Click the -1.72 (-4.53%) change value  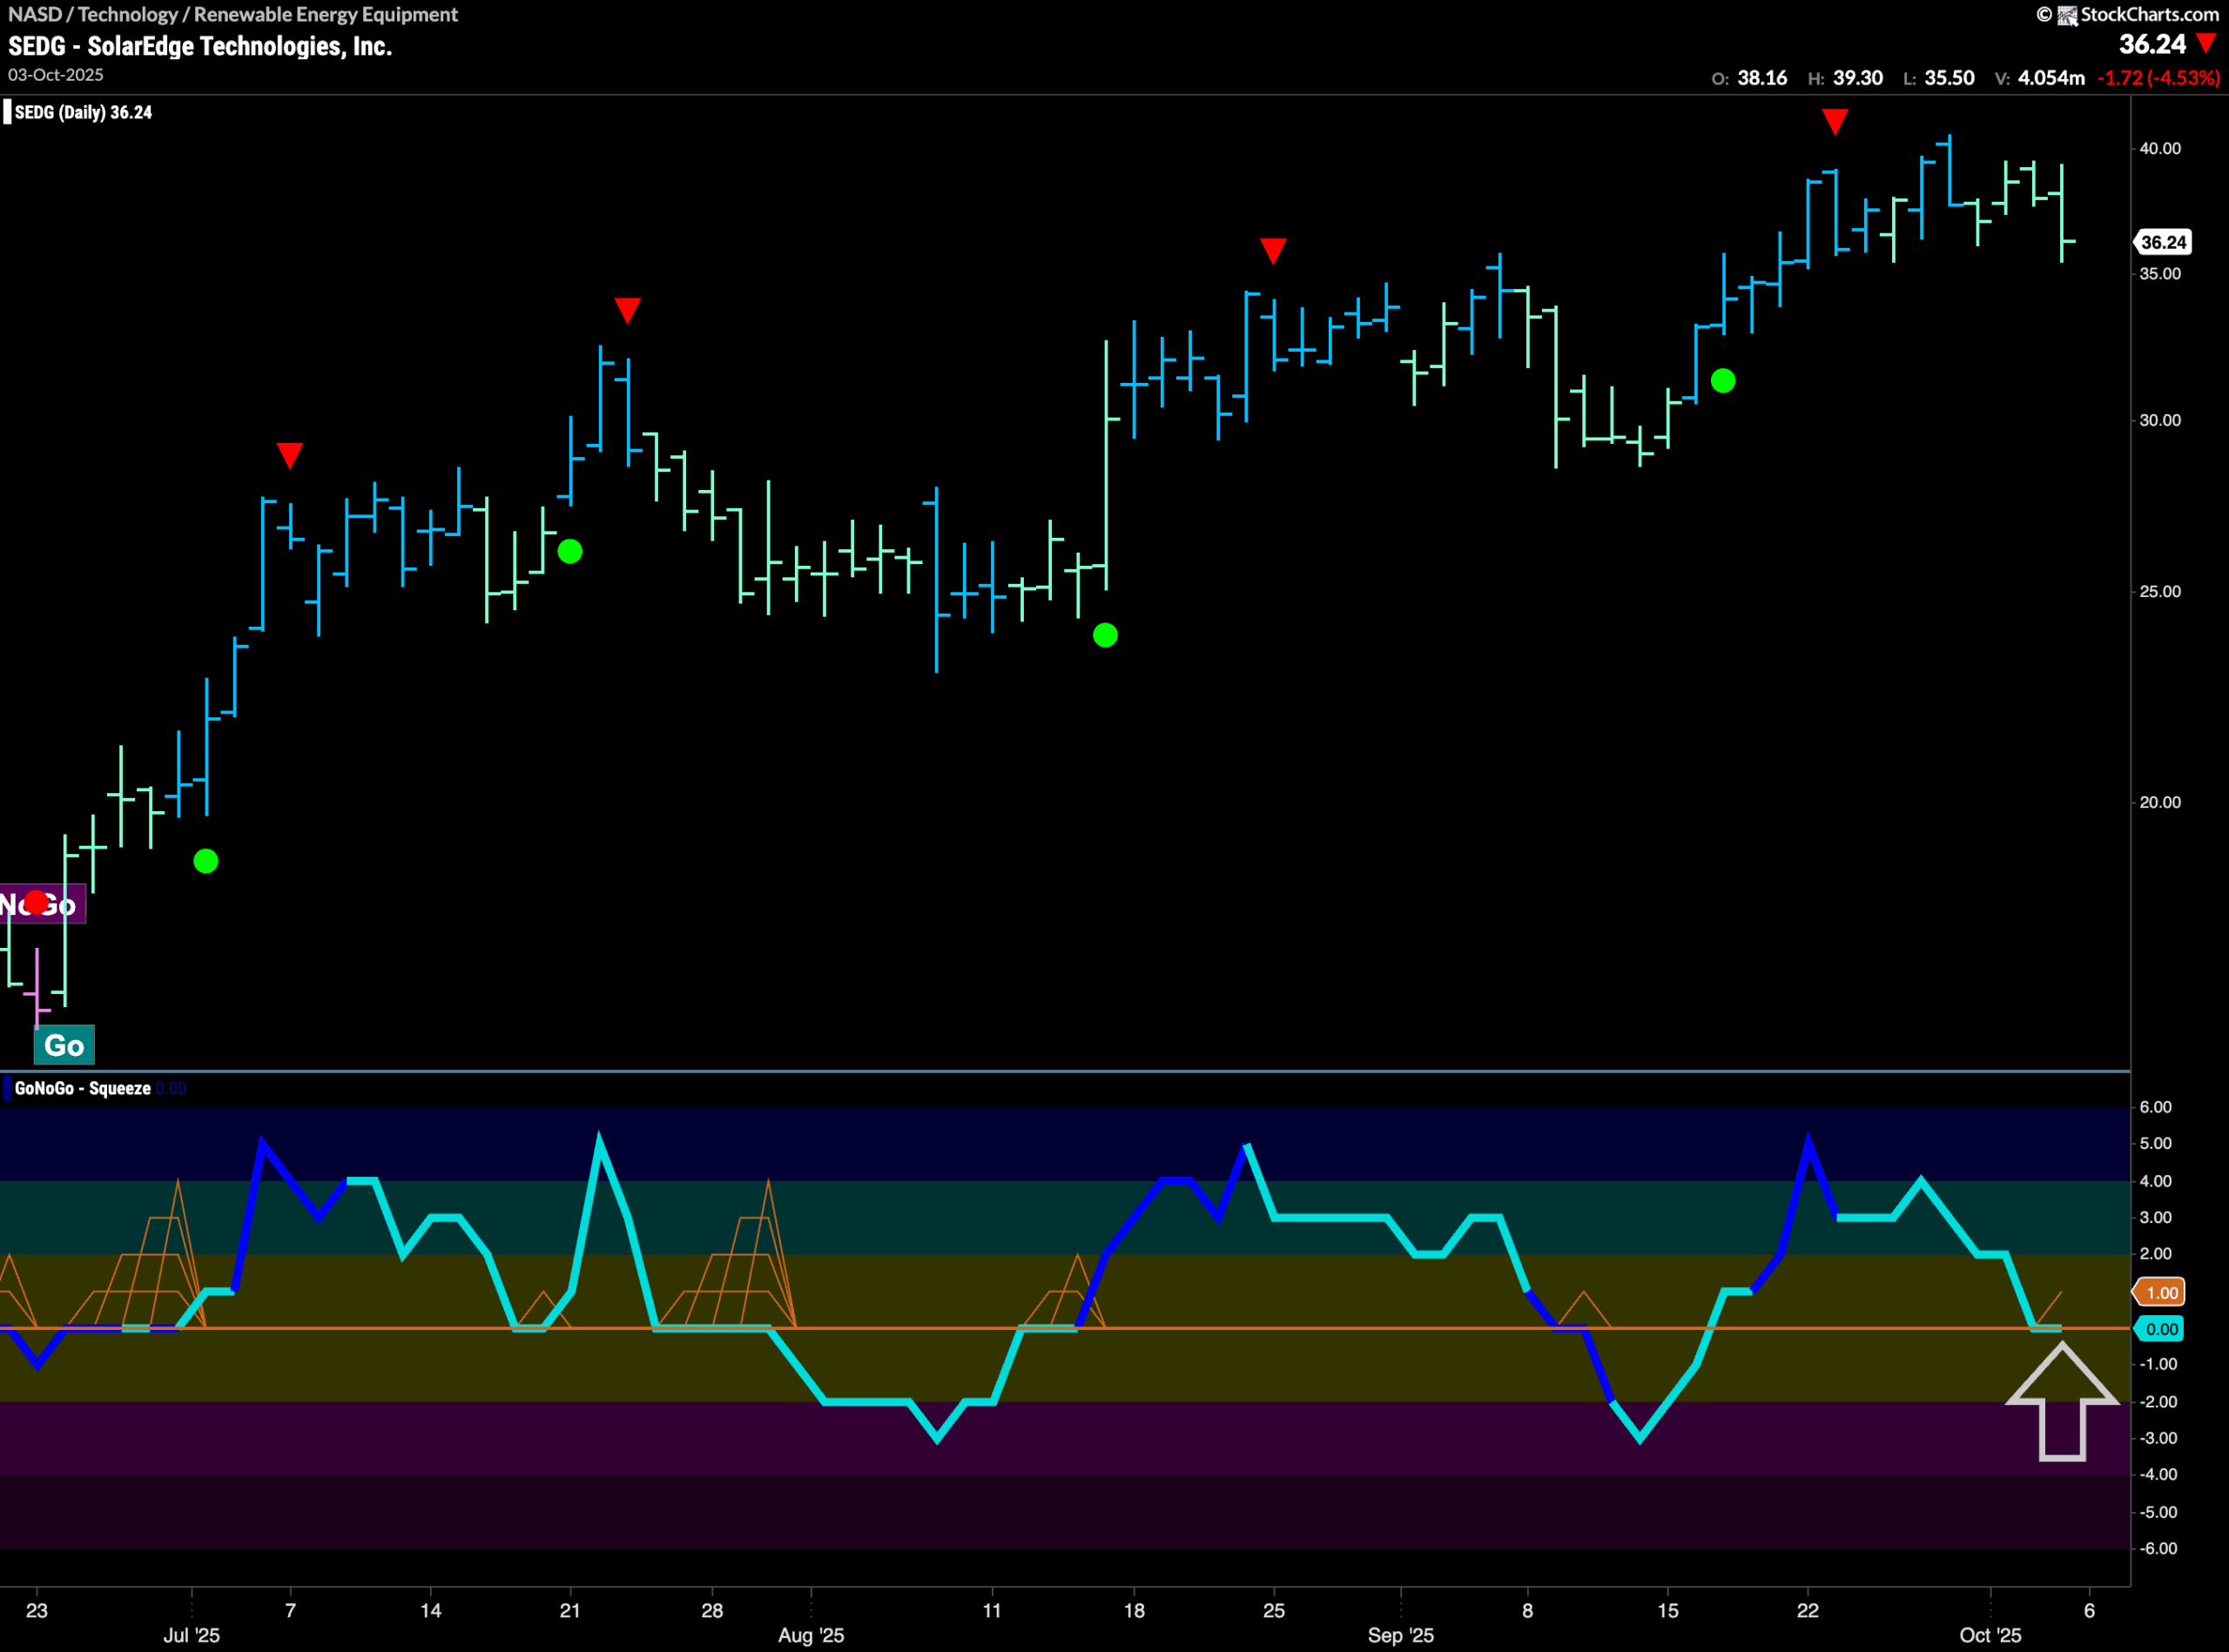pos(2158,78)
